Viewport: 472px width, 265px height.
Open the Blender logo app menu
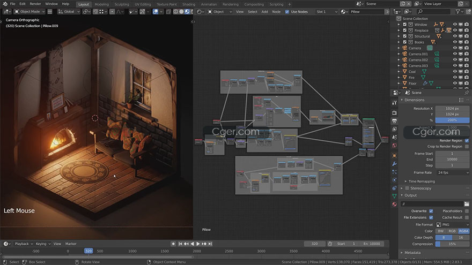(x=5, y=4)
